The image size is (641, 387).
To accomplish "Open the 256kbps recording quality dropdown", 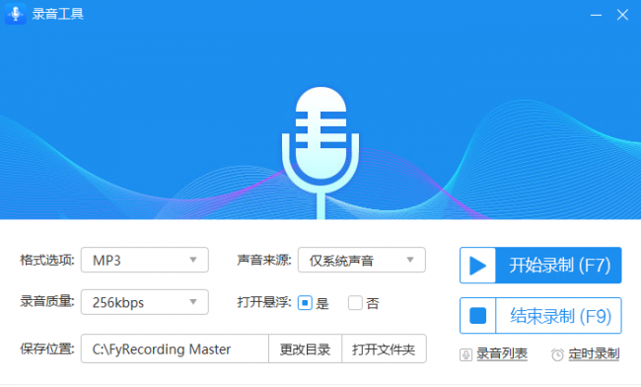I will (x=145, y=302).
